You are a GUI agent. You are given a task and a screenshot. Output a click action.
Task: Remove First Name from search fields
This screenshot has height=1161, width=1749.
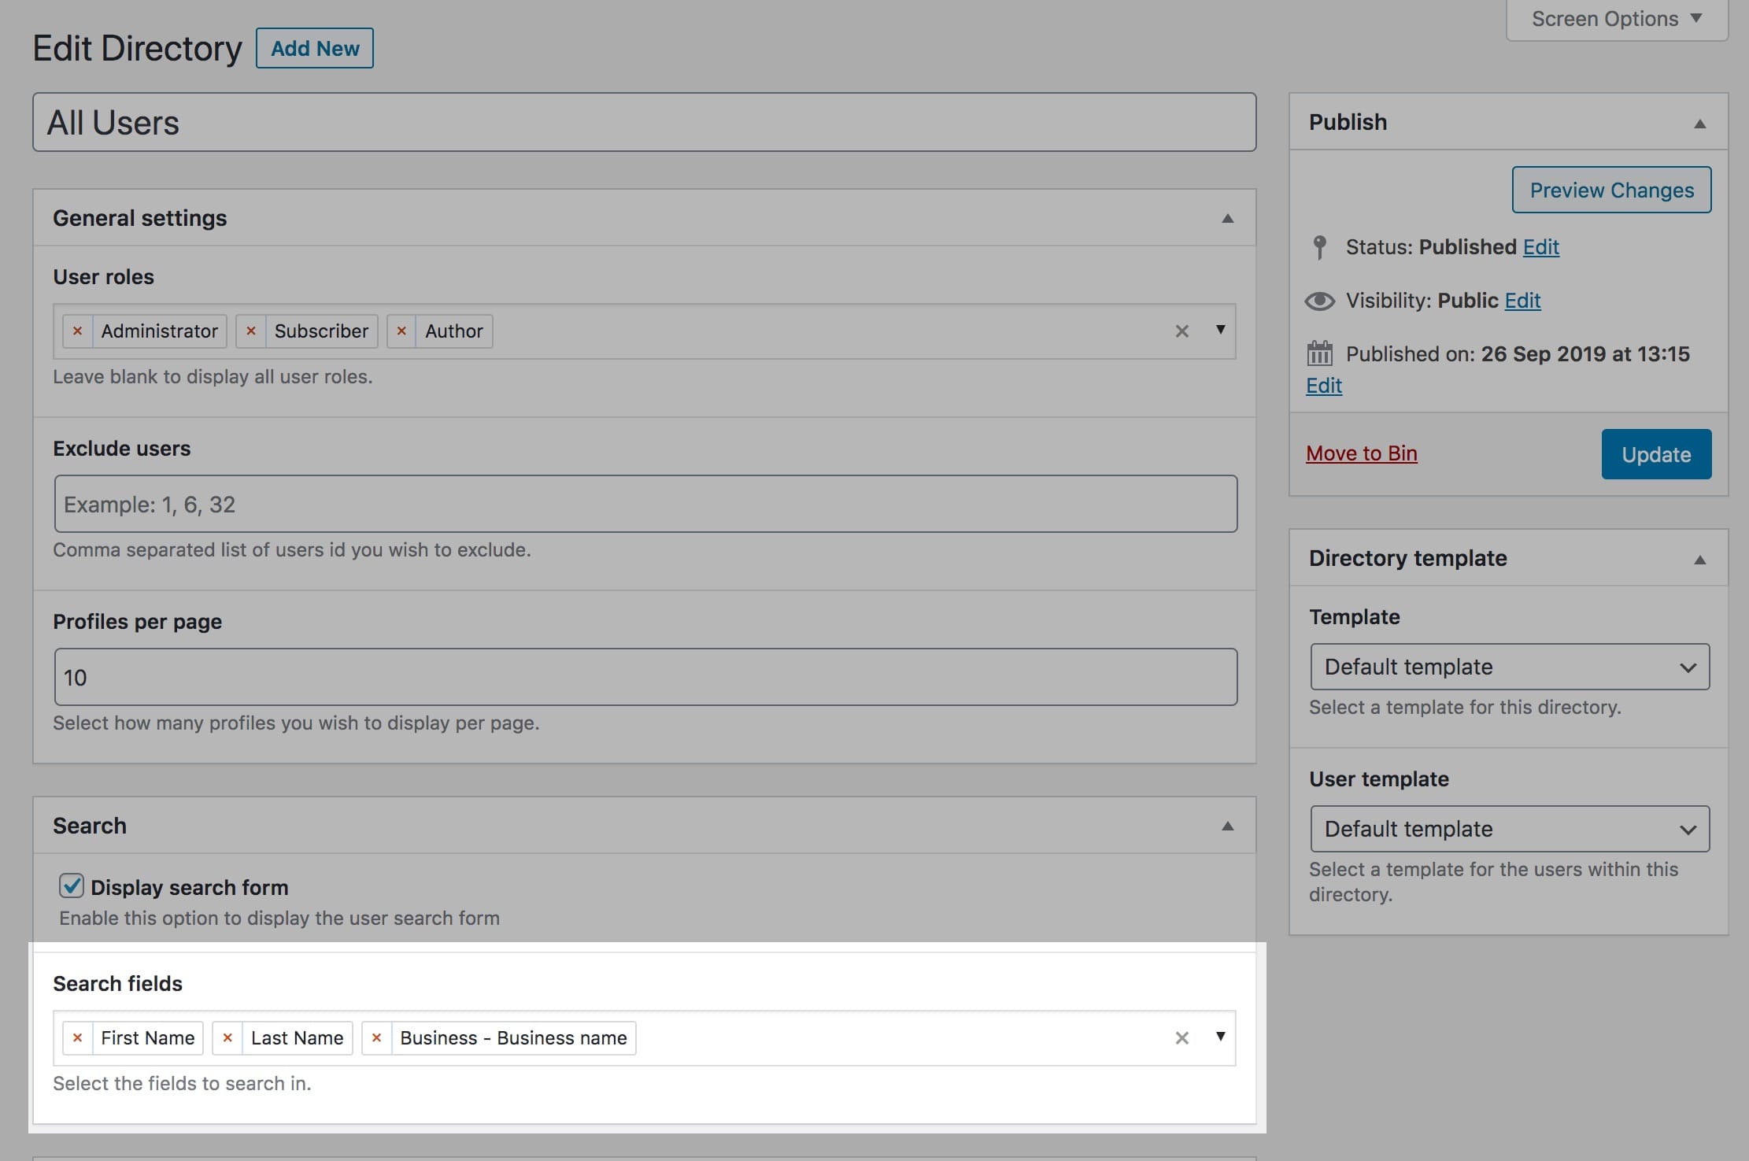coord(76,1037)
